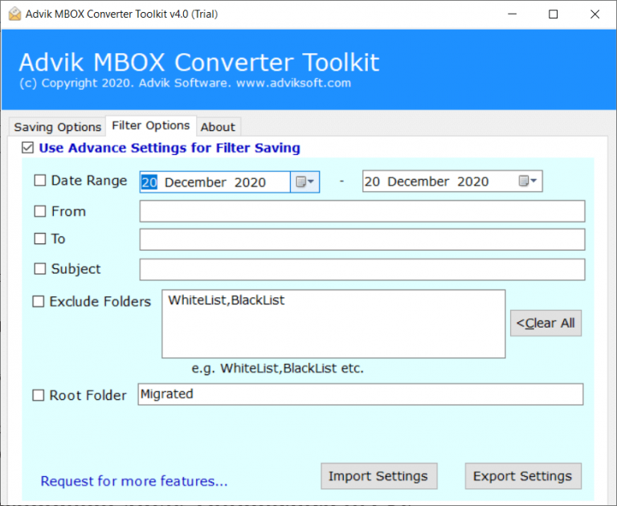This screenshot has width=617, height=506.
Task: Focus the Subject text input
Action: point(362,269)
